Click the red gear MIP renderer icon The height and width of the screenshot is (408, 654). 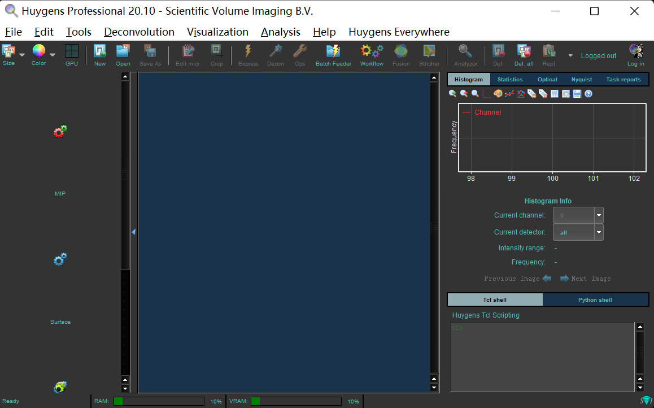click(x=60, y=132)
